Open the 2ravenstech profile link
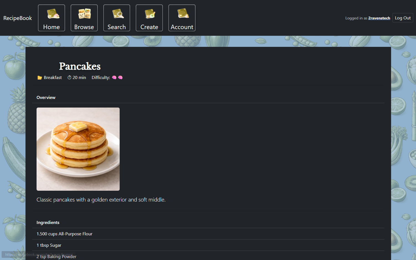 [x=379, y=18]
